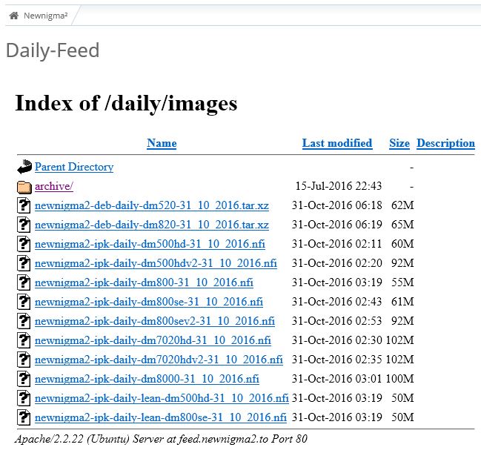Sort listing by Size column header
Screen dimensions: 481x453
[x=399, y=143]
